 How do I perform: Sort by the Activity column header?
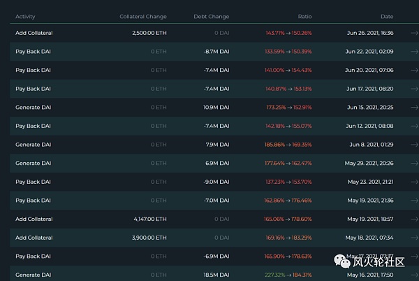click(x=26, y=16)
